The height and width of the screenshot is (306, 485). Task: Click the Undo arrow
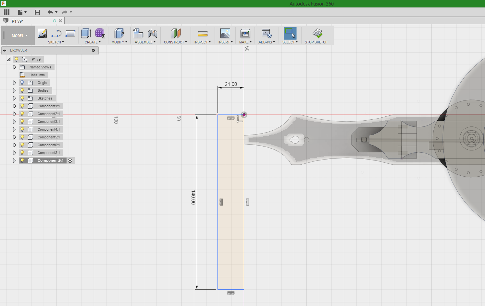50,12
